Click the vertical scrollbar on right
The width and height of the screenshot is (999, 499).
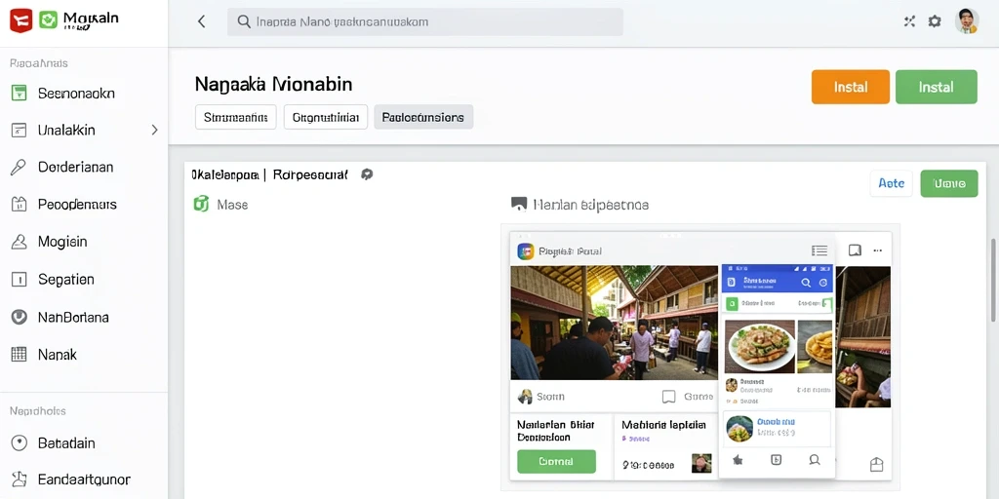(x=992, y=279)
